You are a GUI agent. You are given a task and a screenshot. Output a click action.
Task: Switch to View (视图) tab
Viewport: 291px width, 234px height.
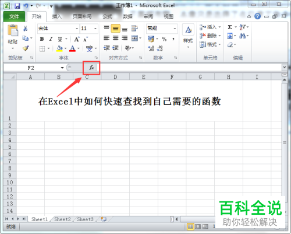[169, 16]
